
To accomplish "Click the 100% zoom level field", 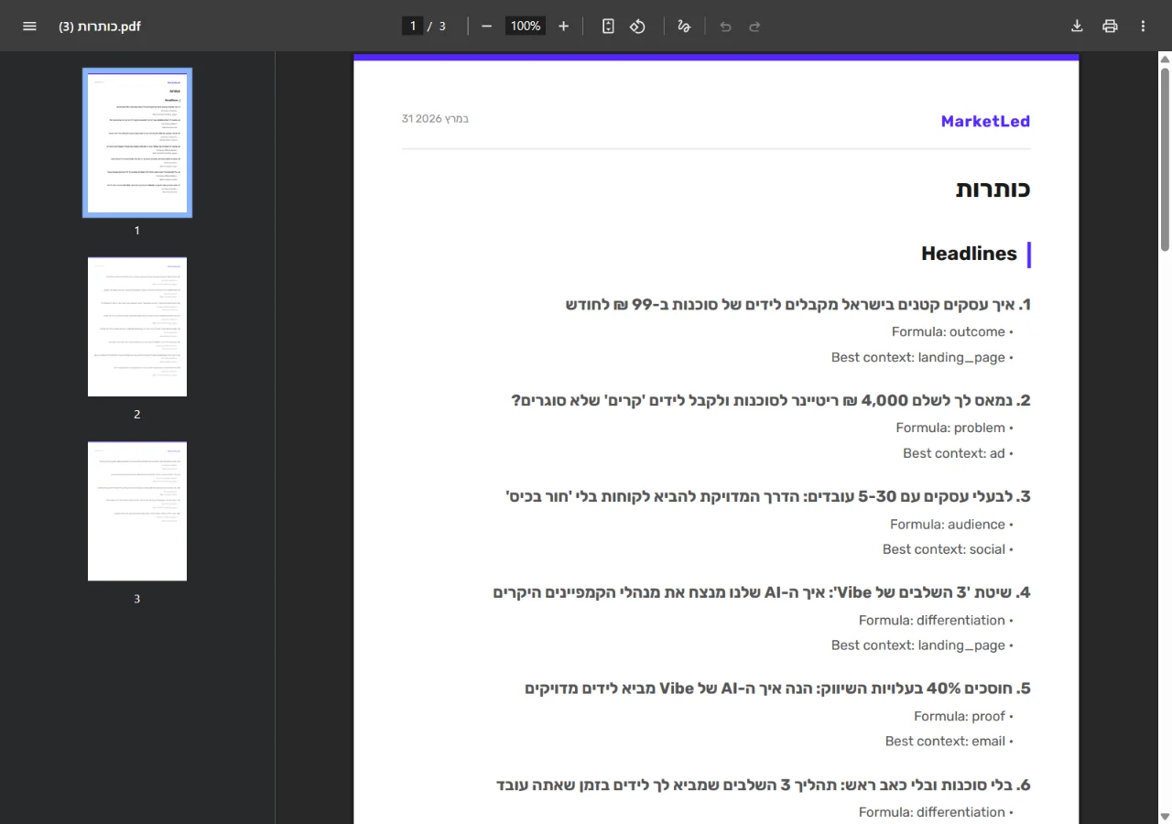I will 526,27.
